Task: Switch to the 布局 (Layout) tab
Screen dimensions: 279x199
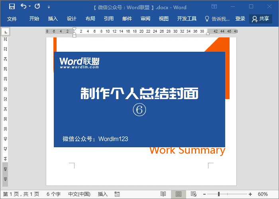Action: click(90, 18)
